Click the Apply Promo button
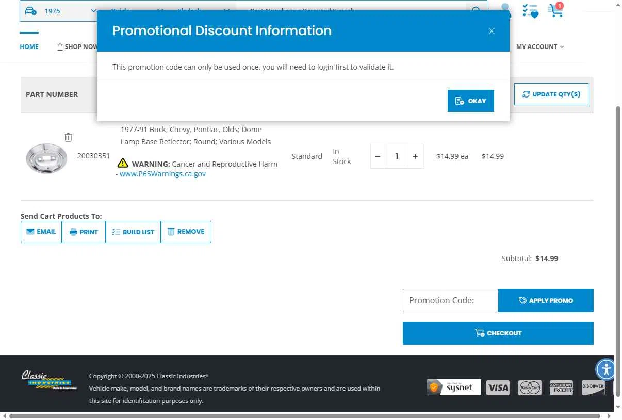The height and width of the screenshot is (420, 622). point(546,300)
